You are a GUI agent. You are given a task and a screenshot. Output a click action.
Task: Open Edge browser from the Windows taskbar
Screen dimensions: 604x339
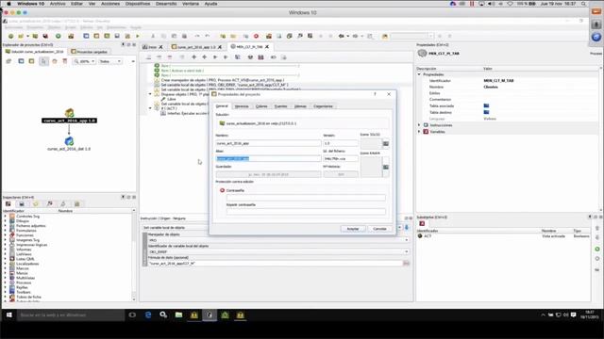148,315
